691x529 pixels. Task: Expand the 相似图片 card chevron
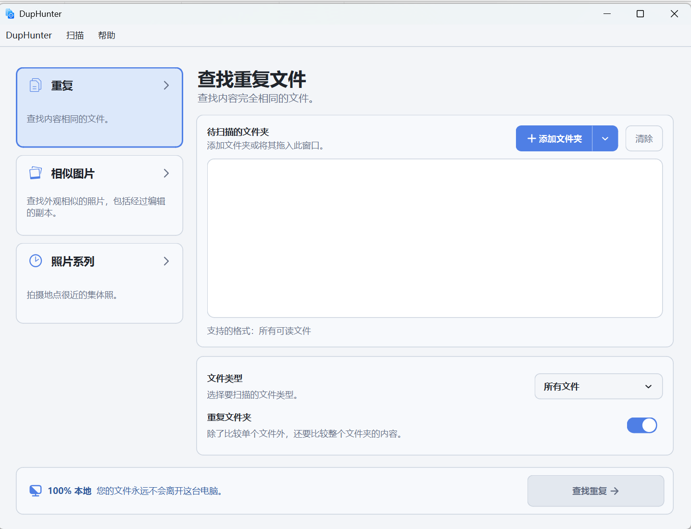tap(166, 173)
